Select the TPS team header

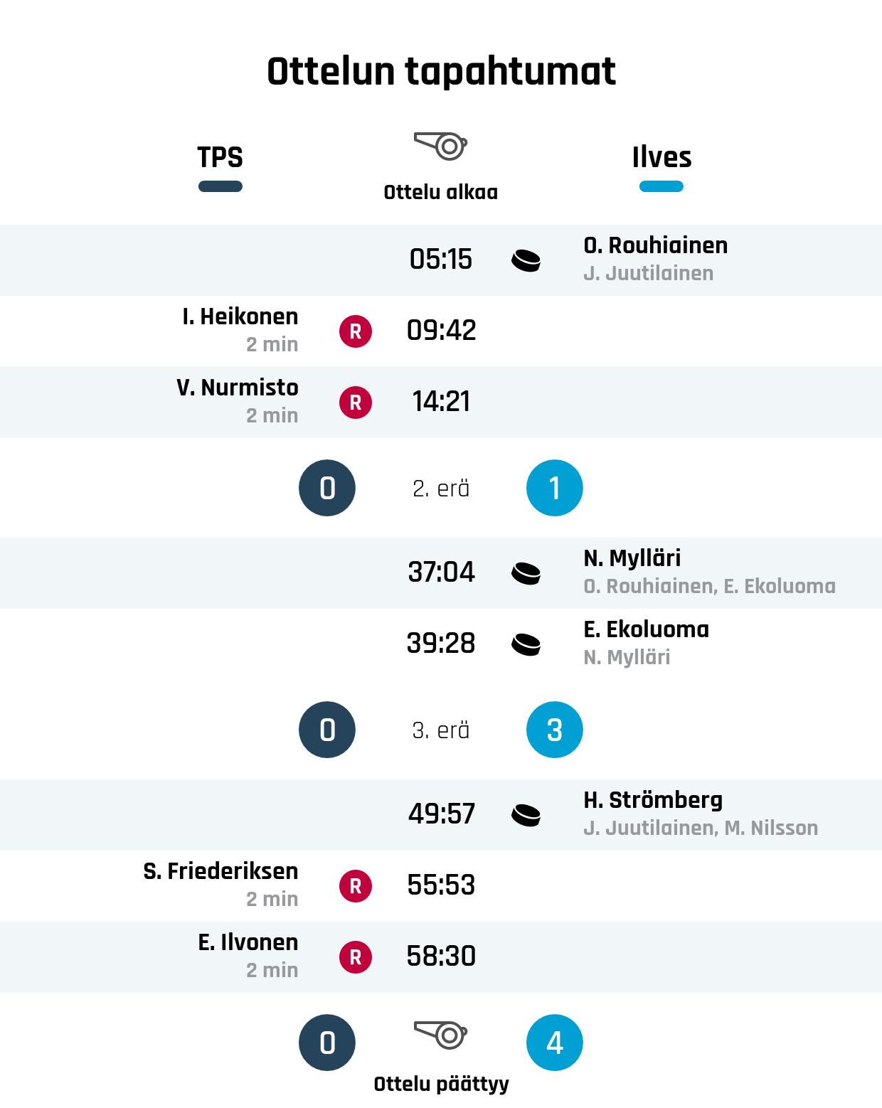click(x=220, y=158)
